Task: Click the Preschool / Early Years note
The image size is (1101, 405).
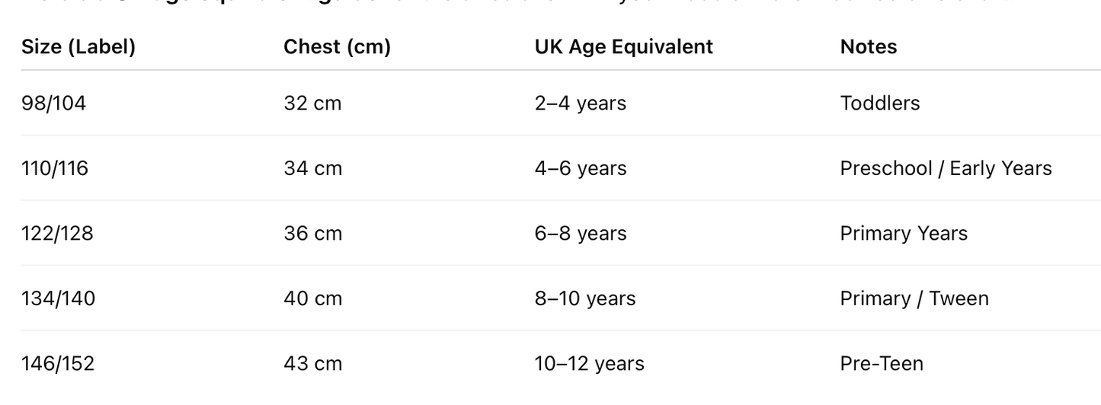Action: (x=946, y=168)
